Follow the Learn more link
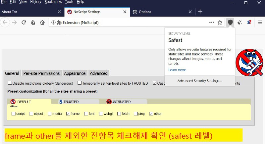The image size is (265, 144). (x=177, y=70)
